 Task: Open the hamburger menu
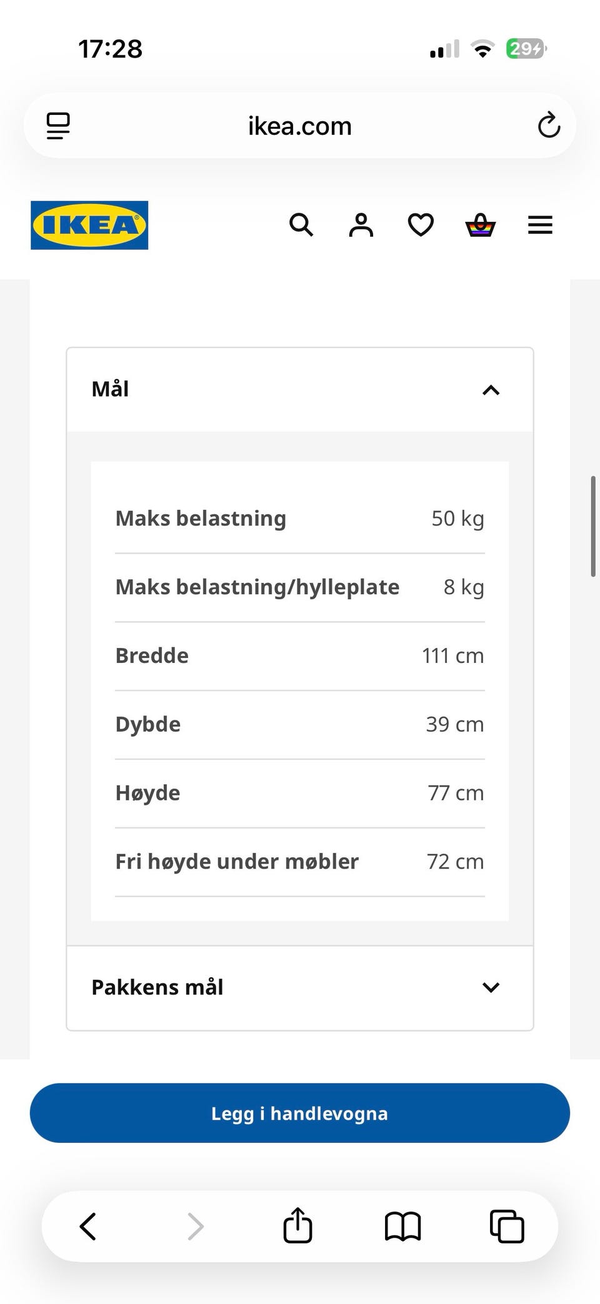(x=540, y=225)
